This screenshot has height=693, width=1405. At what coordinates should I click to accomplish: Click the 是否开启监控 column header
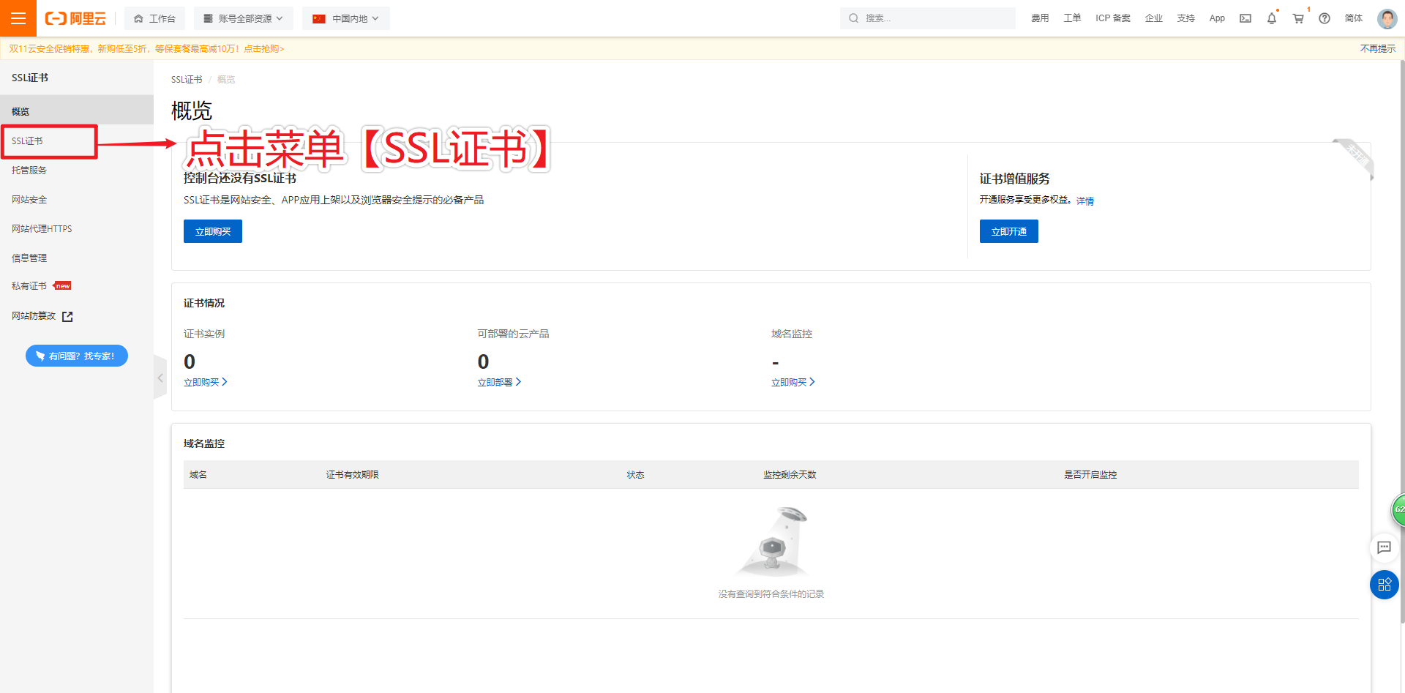click(x=1090, y=475)
